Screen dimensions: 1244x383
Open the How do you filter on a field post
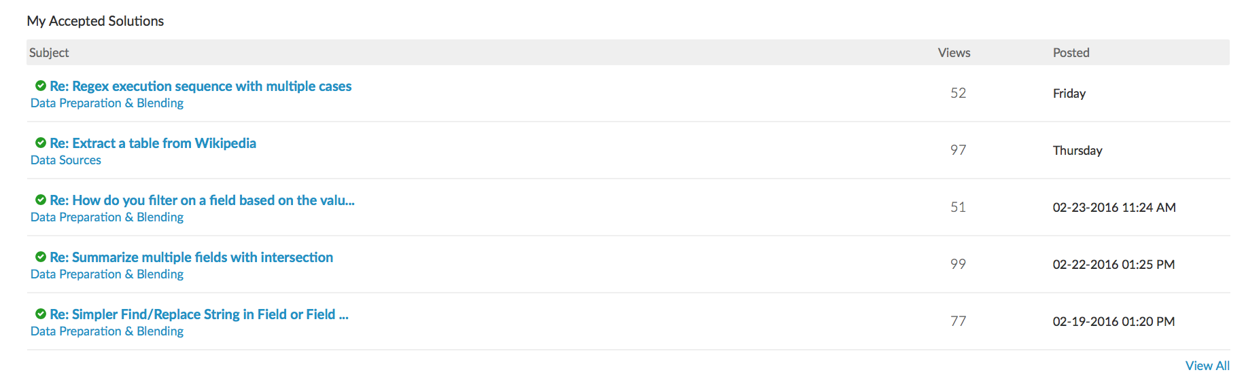[202, 200]
